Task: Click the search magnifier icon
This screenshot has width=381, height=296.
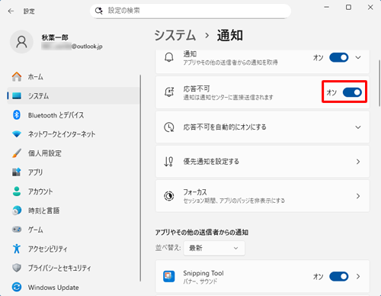Action: [x=98, y=11]
